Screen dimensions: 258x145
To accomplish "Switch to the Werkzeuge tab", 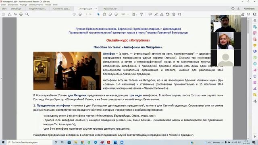I will tap(16, 8).
